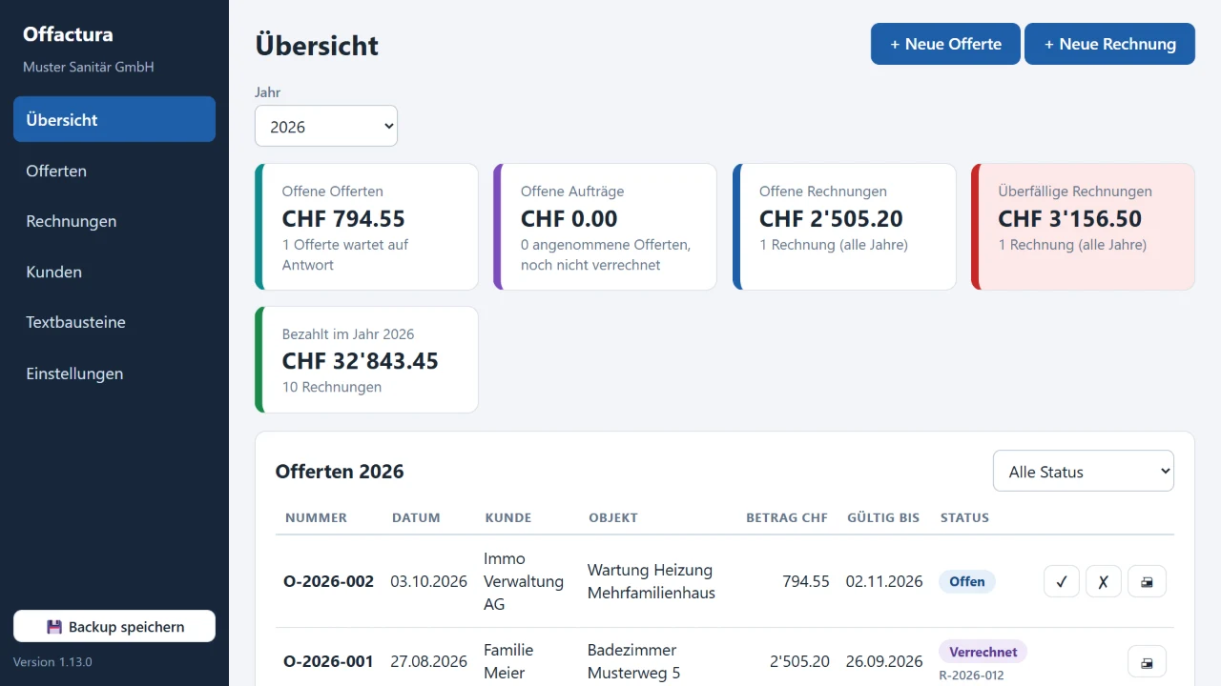
Task: Click offer number O-2026-001
Action: 328,661
